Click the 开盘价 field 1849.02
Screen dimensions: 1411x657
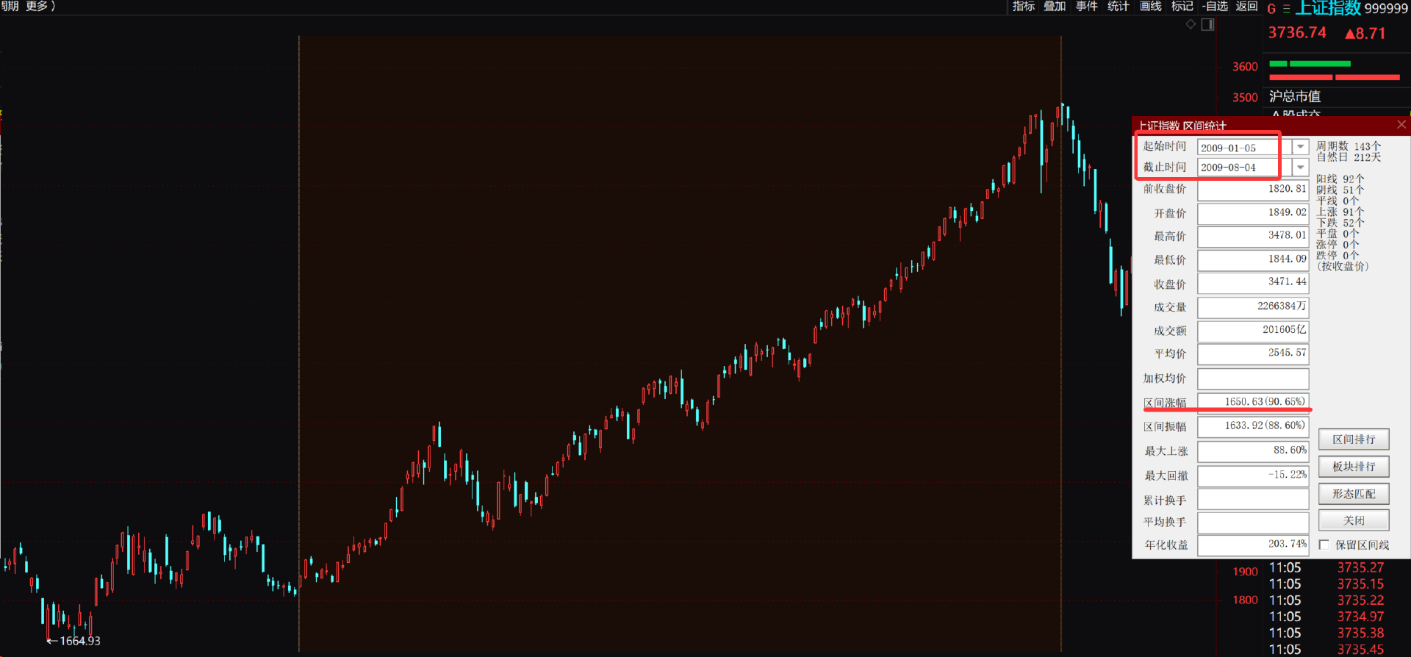pyautogui.click(x=1253, y=213)
